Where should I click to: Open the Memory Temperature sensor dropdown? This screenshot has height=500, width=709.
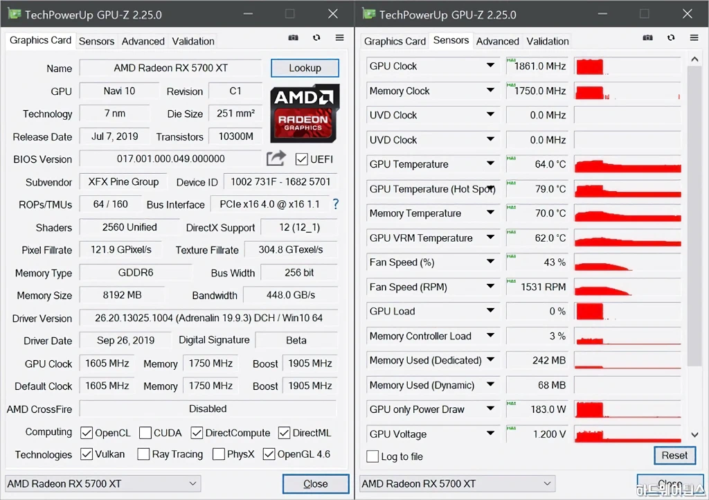point(490,213)
